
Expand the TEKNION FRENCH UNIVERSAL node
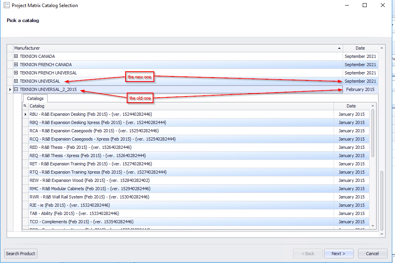[x=16, y=73]
